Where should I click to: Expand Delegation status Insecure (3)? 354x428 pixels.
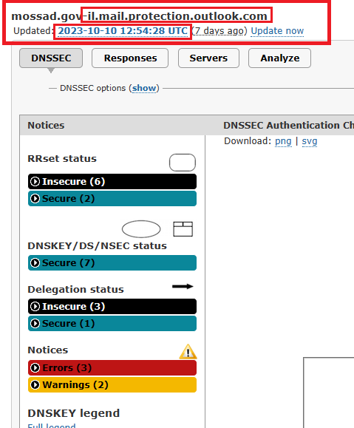pos(112,306)
